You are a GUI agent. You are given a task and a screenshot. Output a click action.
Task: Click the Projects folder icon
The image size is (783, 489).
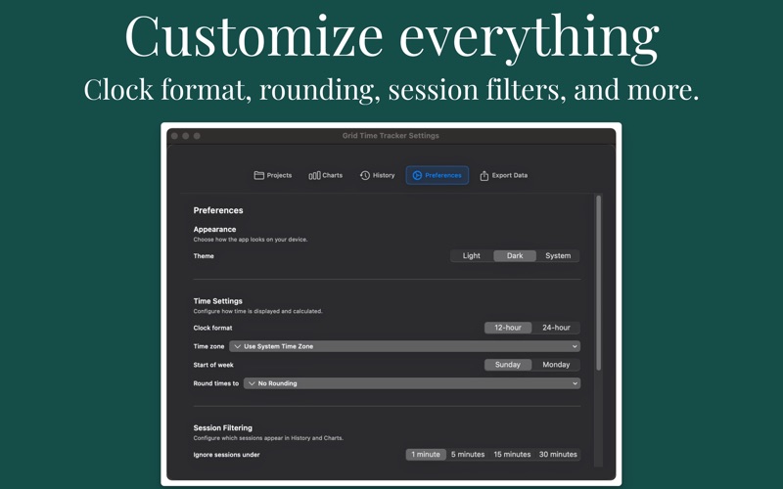pyautogui.click(x=258, y=175)
